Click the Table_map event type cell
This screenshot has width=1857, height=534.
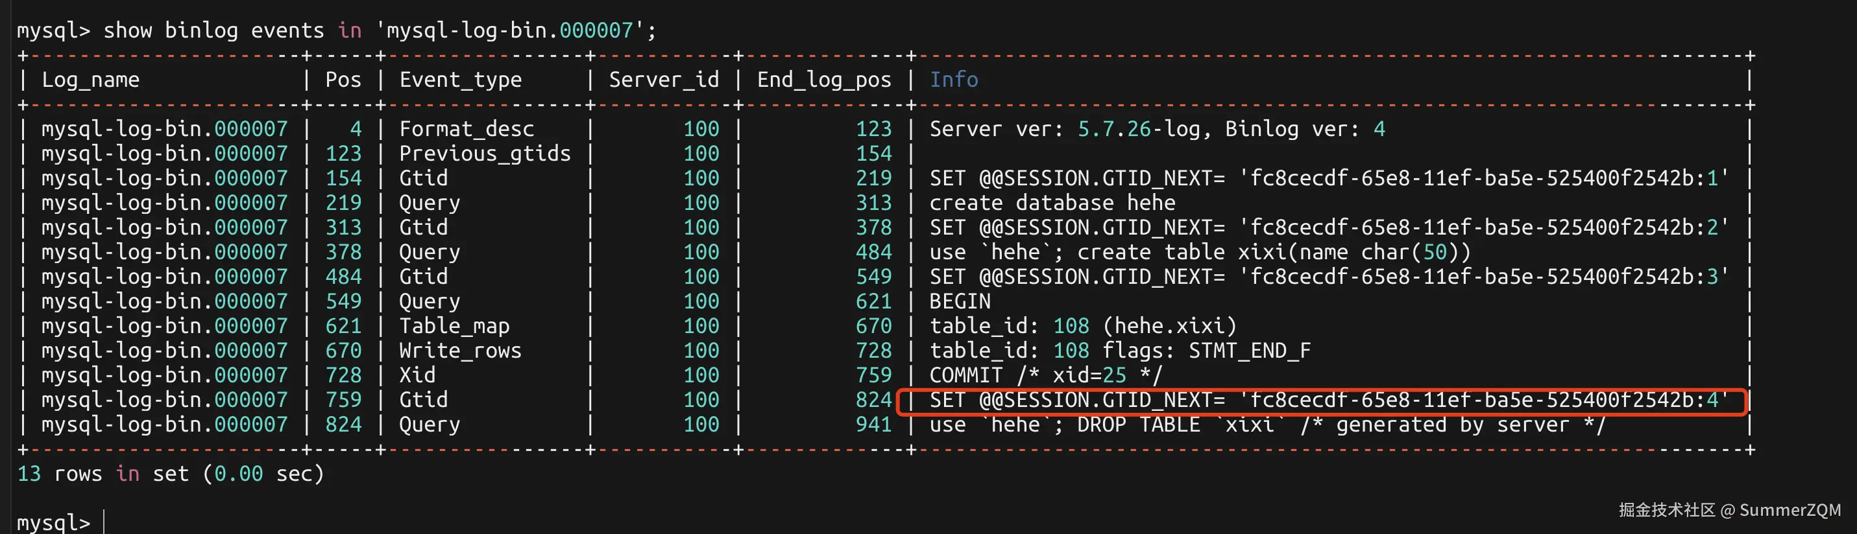[454, 326]
